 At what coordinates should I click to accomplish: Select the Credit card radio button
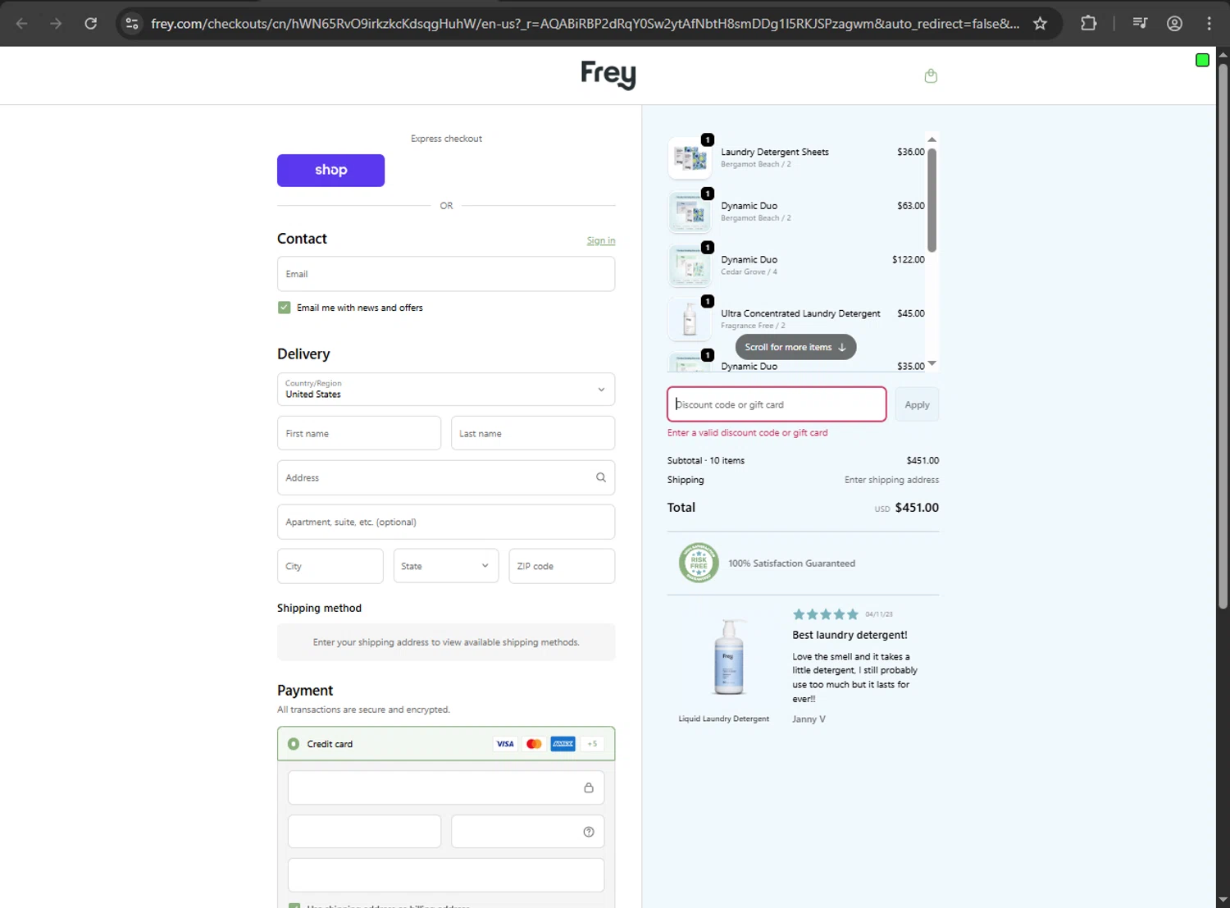pos(294,744)
